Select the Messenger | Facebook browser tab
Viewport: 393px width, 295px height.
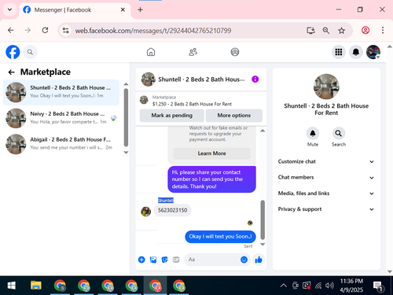pos(75,10)
